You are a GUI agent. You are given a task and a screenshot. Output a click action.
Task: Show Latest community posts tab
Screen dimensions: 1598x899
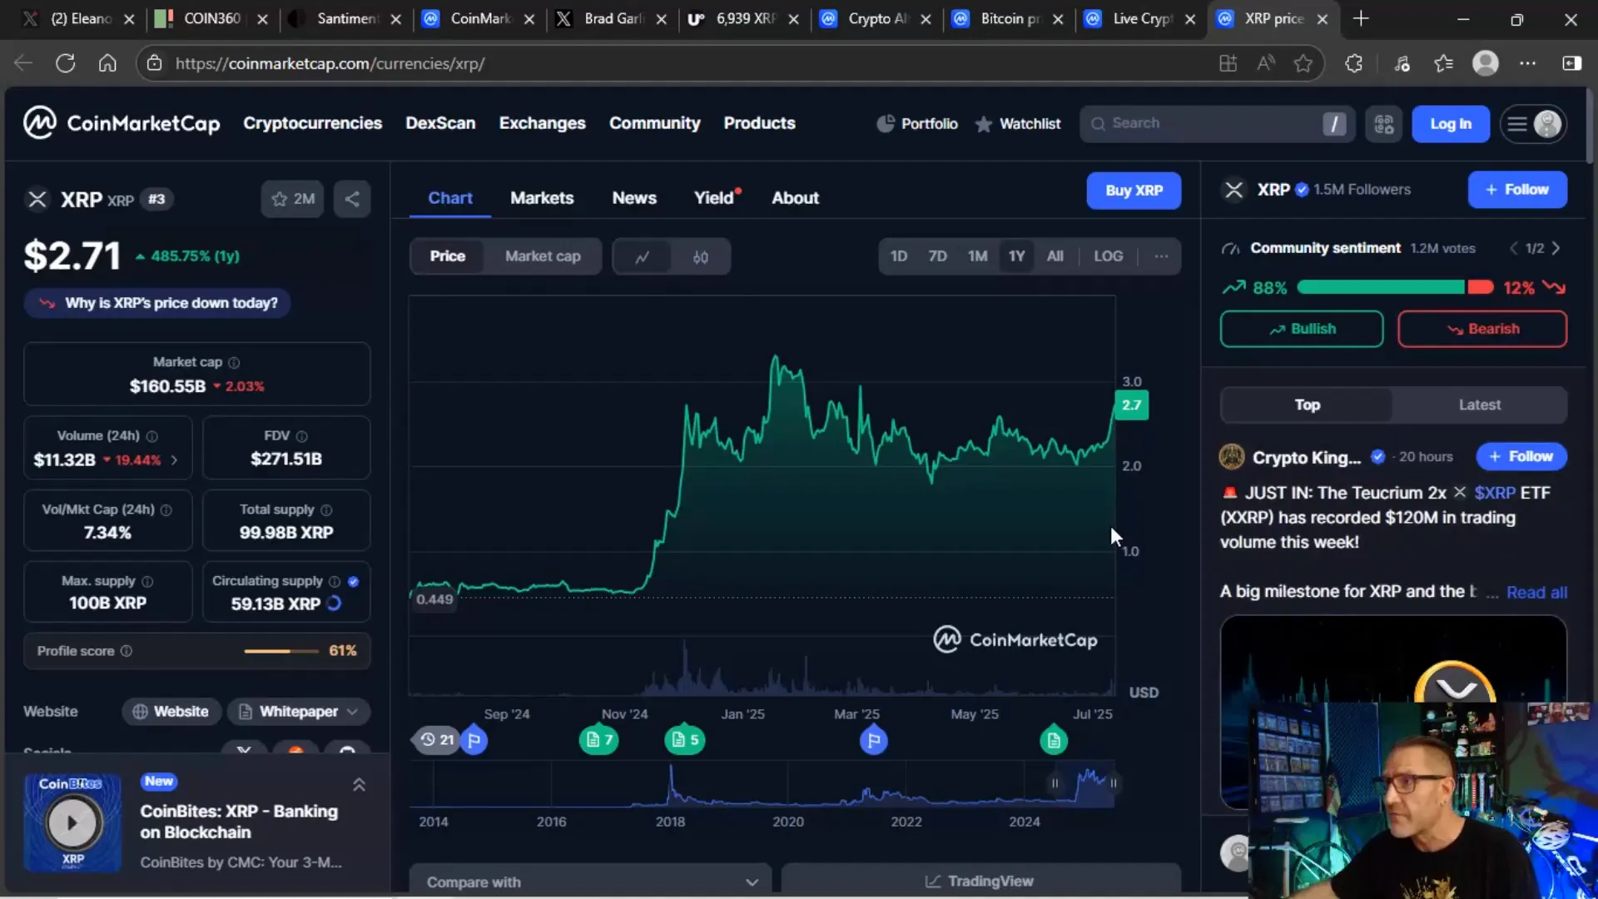1479,405
